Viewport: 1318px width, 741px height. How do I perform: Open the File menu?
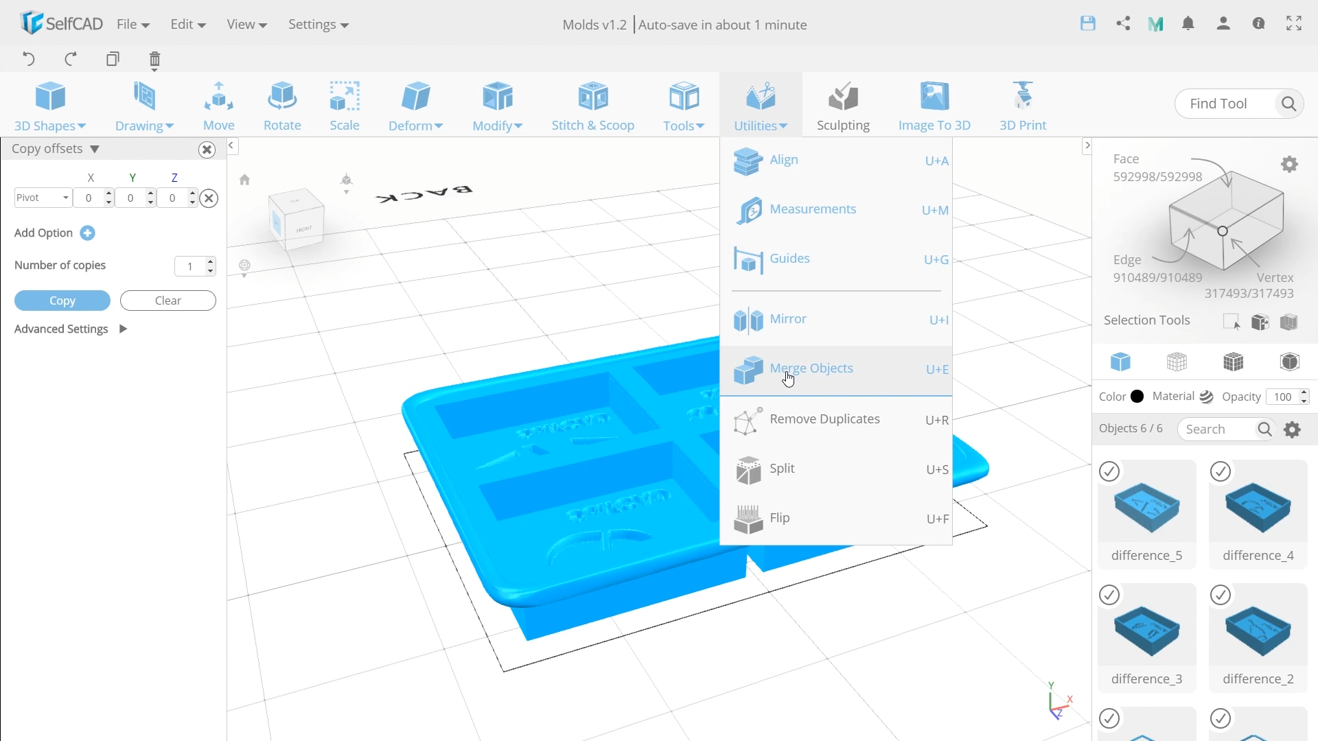(133, 24)
